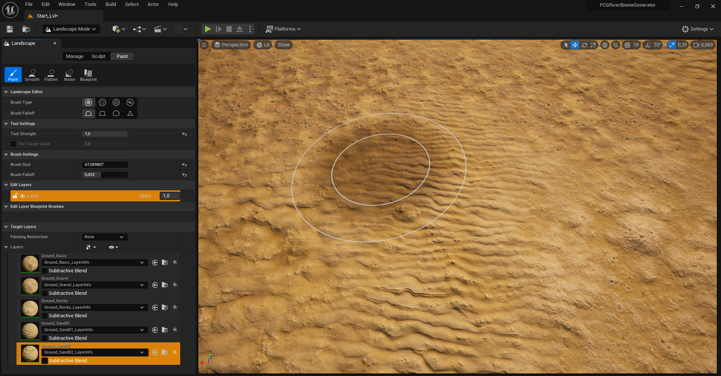Reset Tool Strength to default
The height and width of the screenshot is (376, 721).
click(x=184, y=134)
